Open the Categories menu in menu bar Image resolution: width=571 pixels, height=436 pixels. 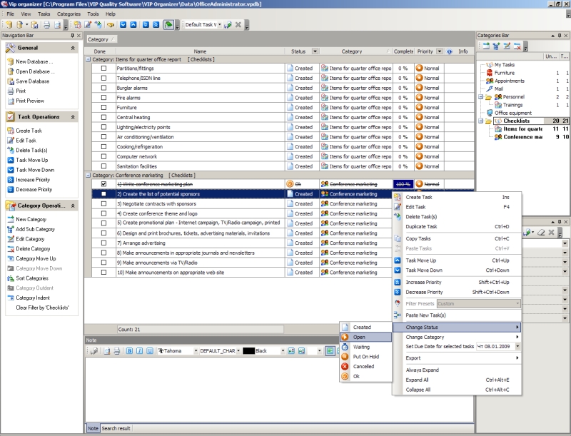tap(69, 14)
